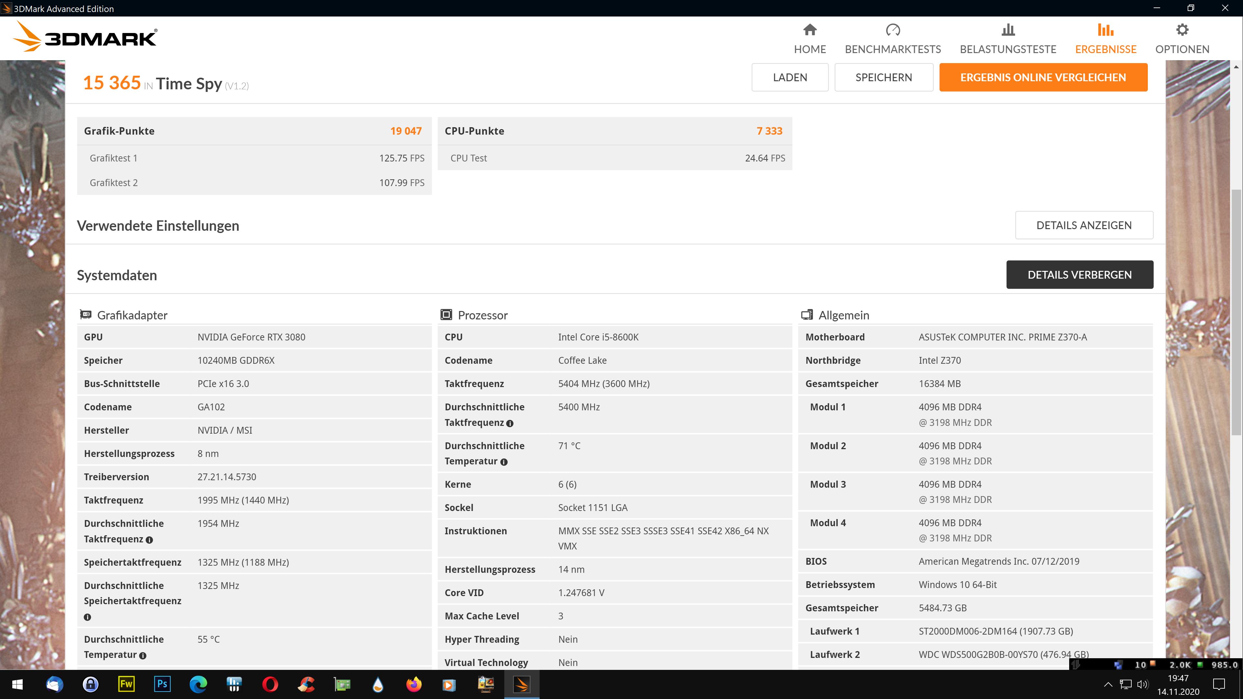Expand settings with Details Anzeigen

tap(1084, 225)
